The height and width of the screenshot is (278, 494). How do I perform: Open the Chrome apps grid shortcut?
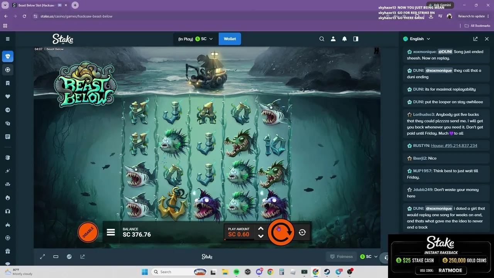tap(5, 26)
